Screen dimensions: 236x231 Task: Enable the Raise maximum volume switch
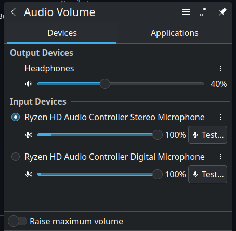pos(17,221)
